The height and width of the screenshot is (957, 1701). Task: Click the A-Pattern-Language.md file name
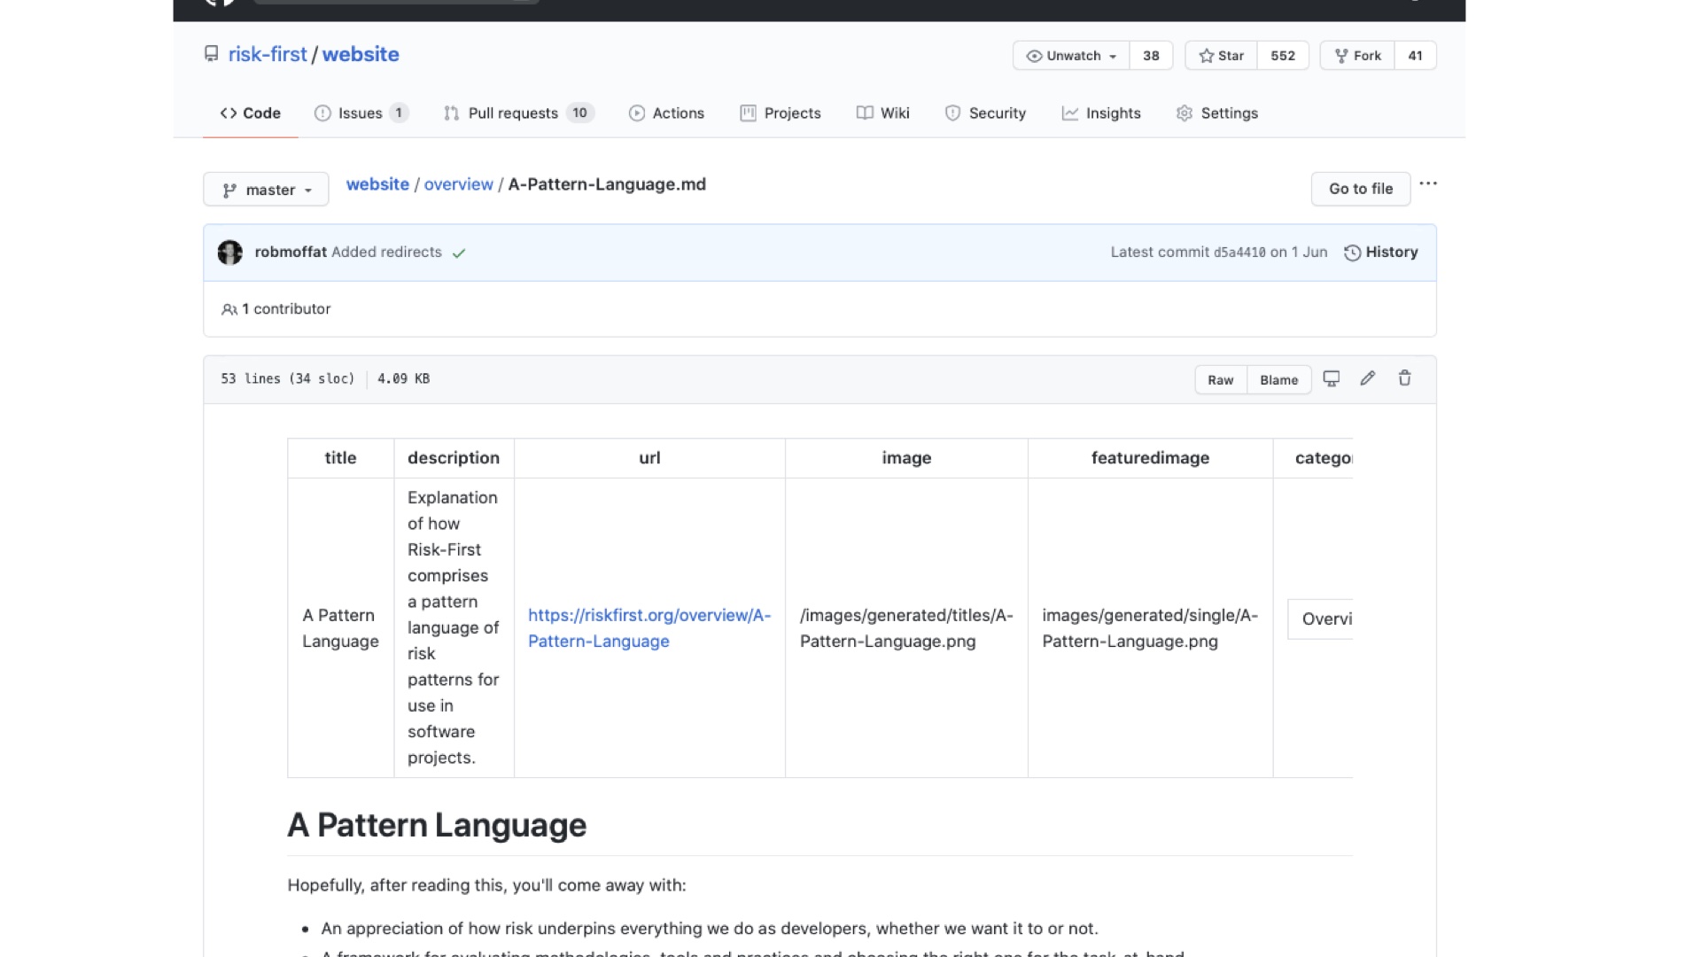click(x=607, y=184)
